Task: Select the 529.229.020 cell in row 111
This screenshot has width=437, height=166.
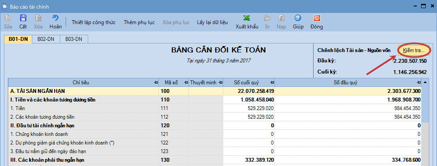Action: click(249, 108)
